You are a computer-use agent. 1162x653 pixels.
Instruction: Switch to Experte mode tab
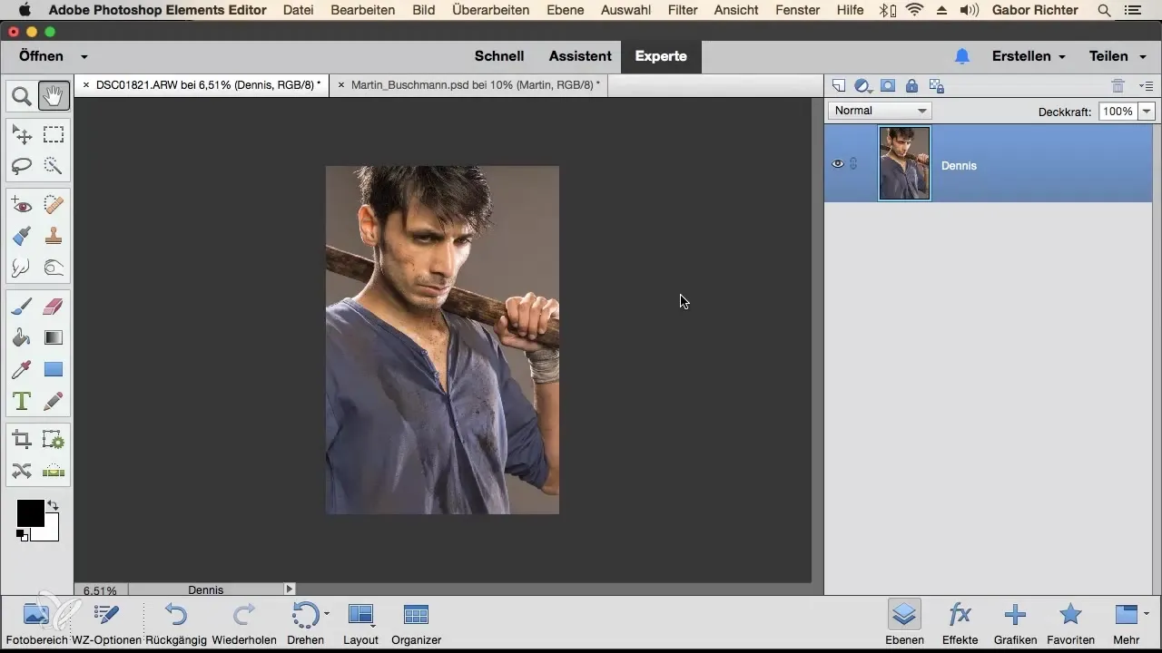tap(661, 56)
